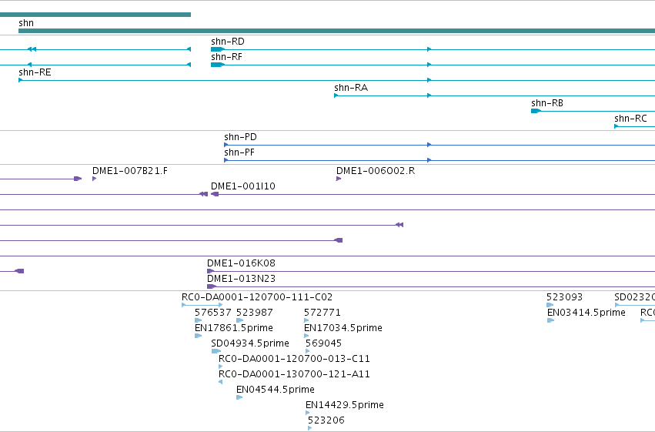This screenshot has width=655, height=432.
Task: Click the long shn gene span bar
Action: click(x=336, y=31)
